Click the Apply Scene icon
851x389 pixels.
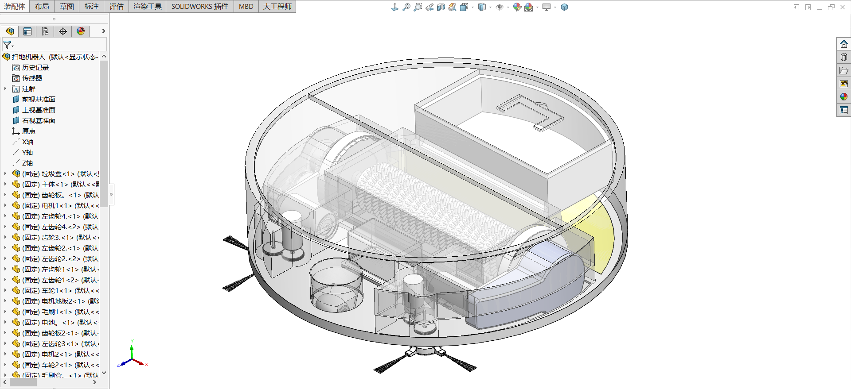click(528, 7)
